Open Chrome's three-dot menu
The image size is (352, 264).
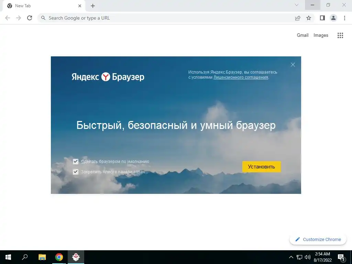(344, 18)
